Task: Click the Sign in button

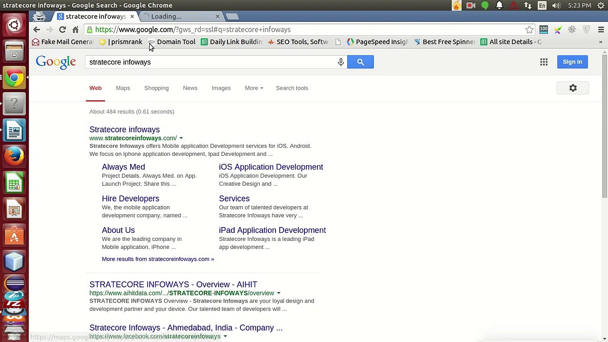Action: pos(572,62)
